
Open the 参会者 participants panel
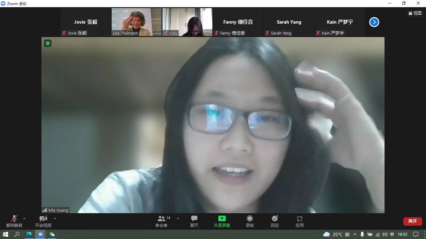(162, 221)
